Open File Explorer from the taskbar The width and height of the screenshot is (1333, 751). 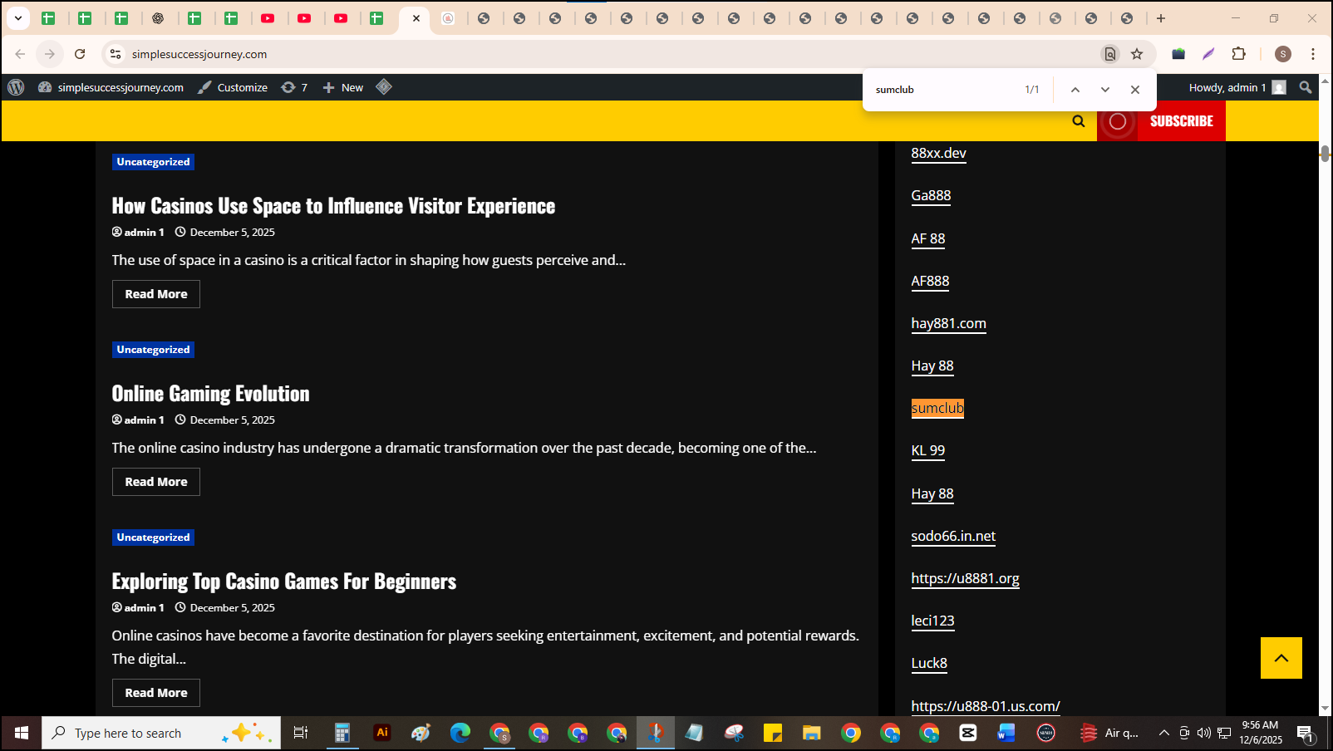[x=811, y=733]
